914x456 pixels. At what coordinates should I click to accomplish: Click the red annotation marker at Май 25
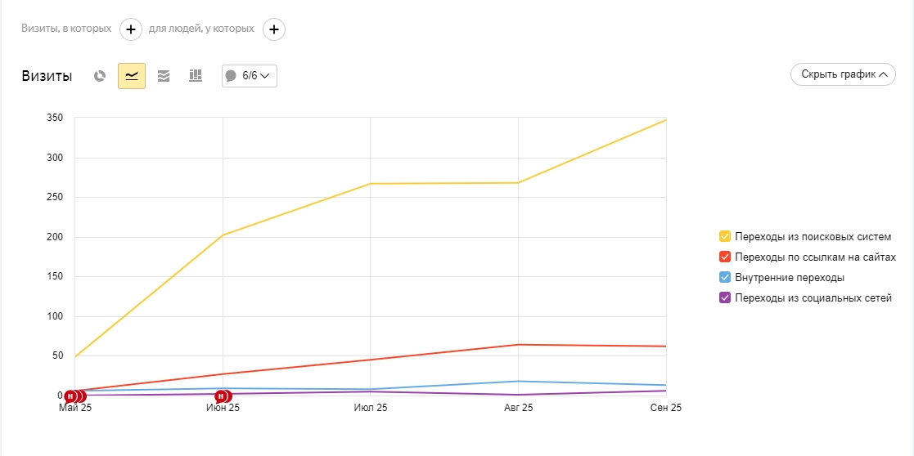click(72, 396)
